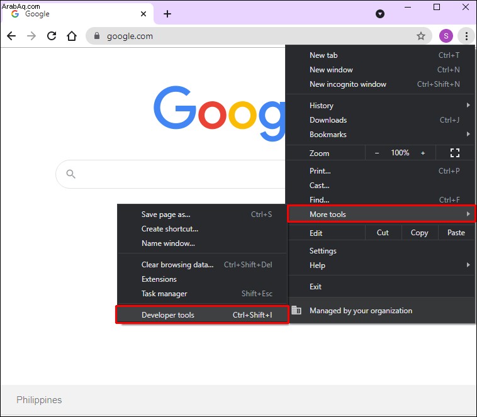This screenshot has height=417, width=477.
Task: Open a New incognito window
Action: [381, 84]
